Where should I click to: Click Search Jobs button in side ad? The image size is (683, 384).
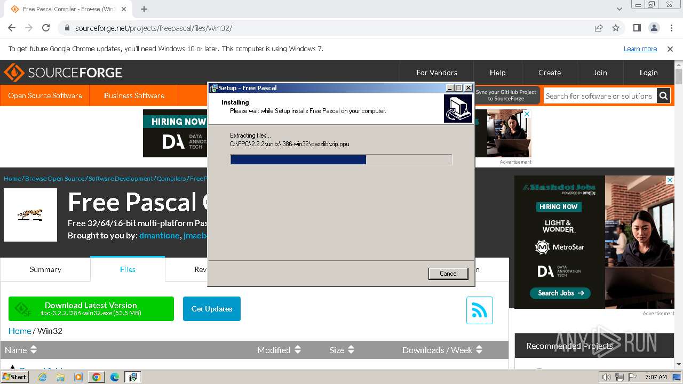pyautogui.click(x=560, y=293)
